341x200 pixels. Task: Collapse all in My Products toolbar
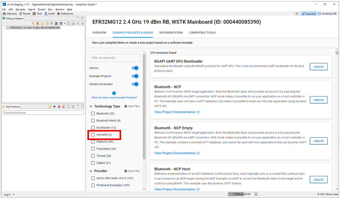click(x=68, y=107)
